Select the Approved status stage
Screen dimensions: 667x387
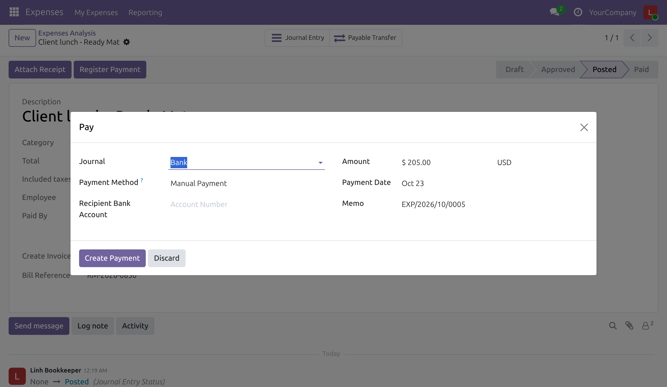558,69
